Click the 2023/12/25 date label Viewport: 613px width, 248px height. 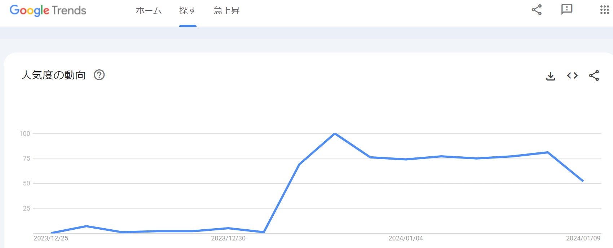(51, 238)
